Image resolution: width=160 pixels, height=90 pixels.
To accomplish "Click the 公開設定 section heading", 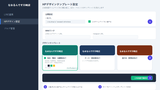I will click(49, 14).
